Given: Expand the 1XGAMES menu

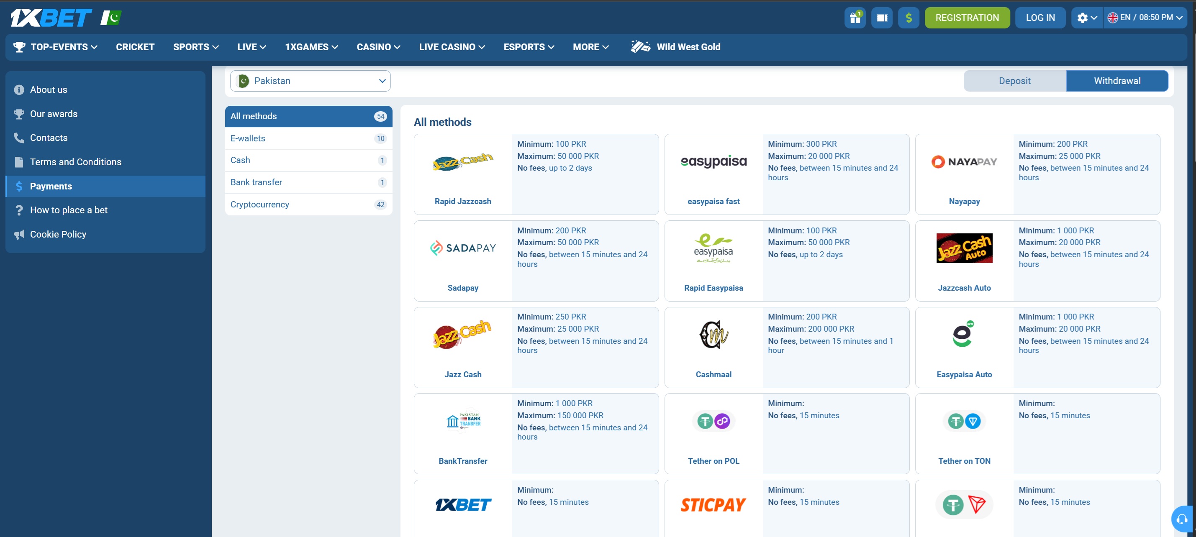Looking at the screenshot, I should [311, 47].
